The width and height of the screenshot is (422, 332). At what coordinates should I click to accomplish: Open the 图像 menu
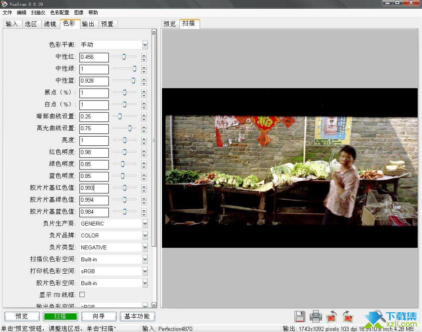pyautogui.click(x=79, y=13)
